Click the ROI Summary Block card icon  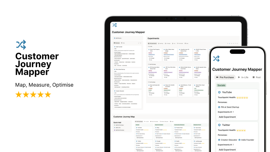point(149,67)
